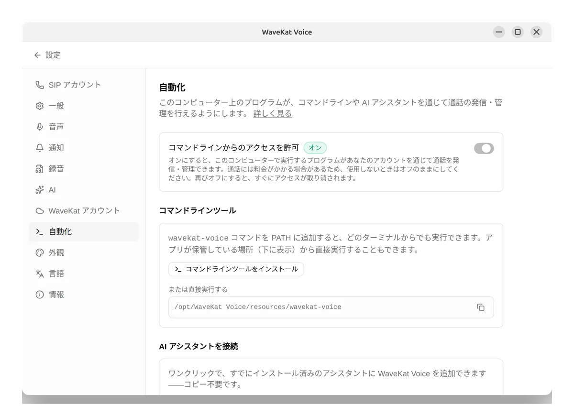Screen dimensions: 574x417
Task: Click the palette icon beside 外観
Action: coord(40,252)
